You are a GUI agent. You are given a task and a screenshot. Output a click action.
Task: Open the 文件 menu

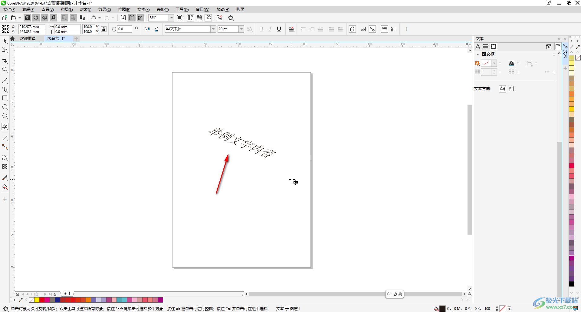(x=9, y=9)
